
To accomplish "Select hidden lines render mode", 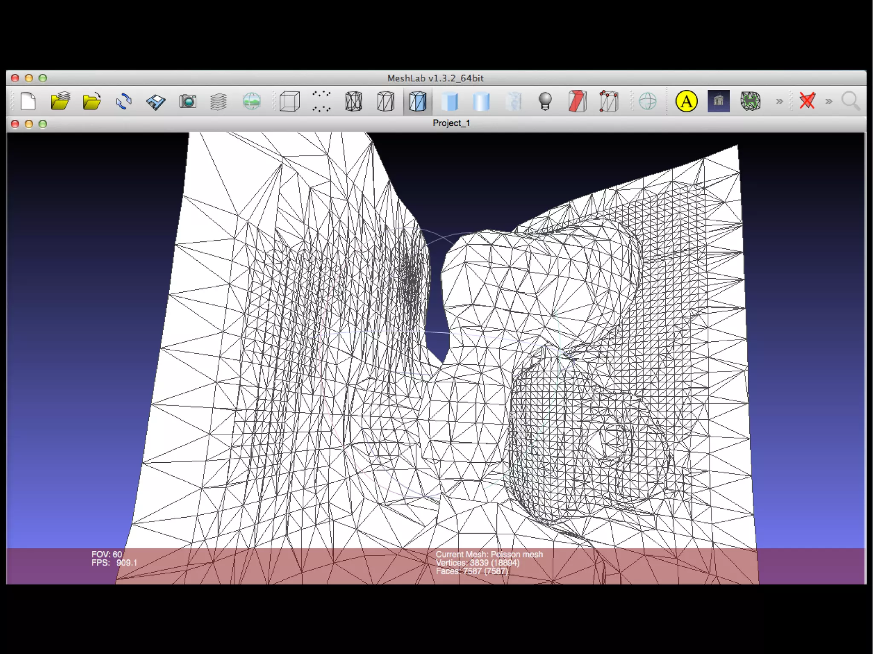I will (x=385, y=101).
